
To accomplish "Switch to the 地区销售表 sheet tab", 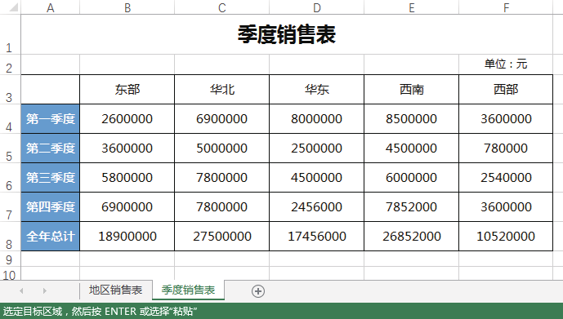I will tap(115, 290).
